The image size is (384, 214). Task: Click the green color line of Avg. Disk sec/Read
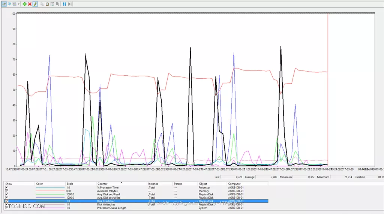[x=50, y=195]
